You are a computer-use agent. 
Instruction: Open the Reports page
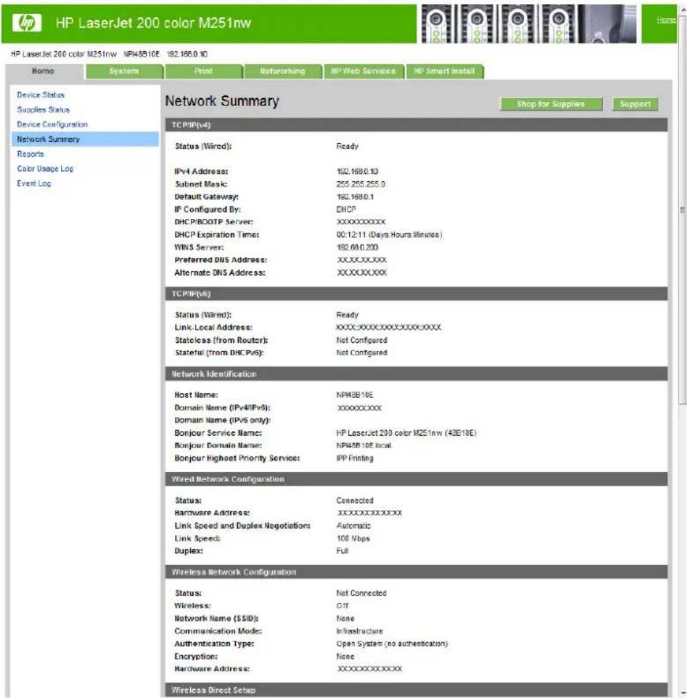coord(30,154)
